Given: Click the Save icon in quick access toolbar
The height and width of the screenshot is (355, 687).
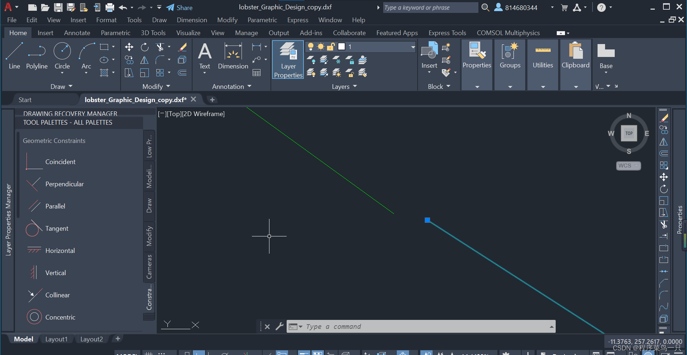Looking at the screenshot, I should 58,8.
